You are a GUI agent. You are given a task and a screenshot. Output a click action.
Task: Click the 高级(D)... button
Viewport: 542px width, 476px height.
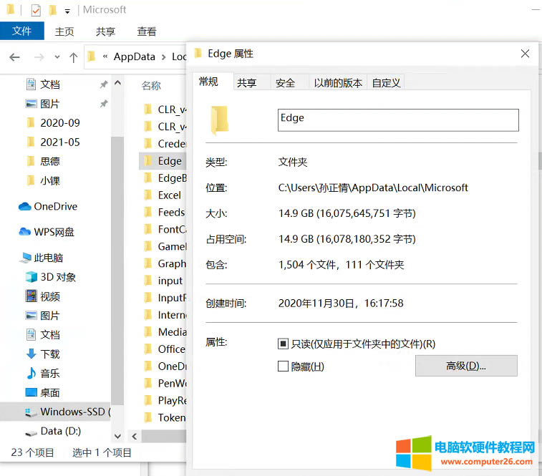point(466,366)
